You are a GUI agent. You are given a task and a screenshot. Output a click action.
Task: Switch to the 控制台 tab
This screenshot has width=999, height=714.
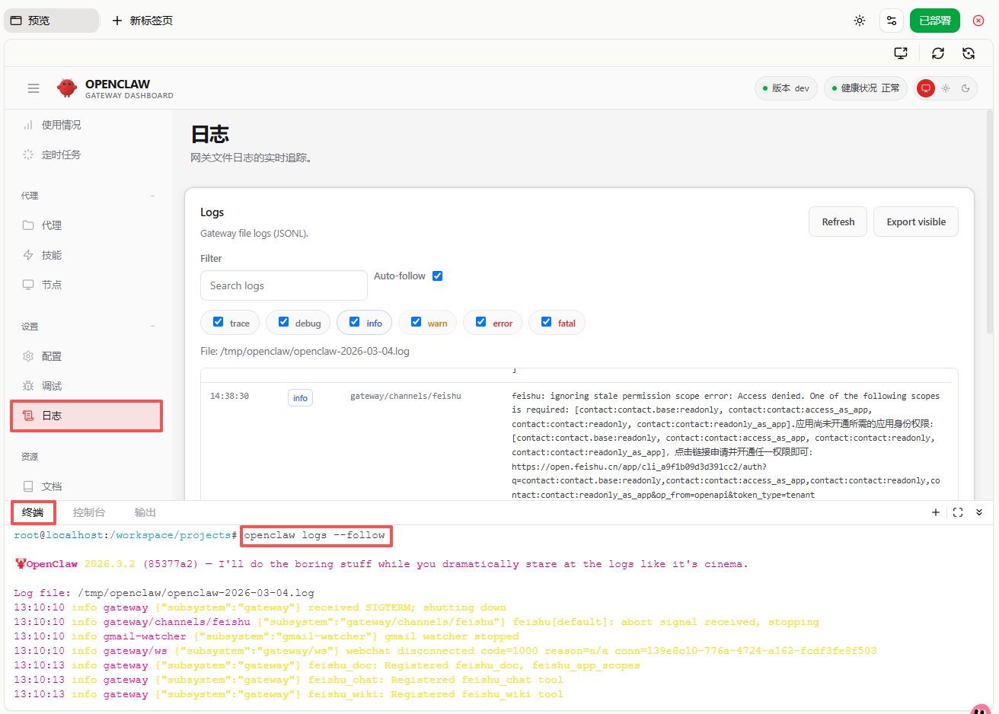(x=89, y=512)
